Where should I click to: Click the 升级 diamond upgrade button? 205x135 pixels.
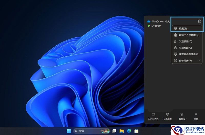click(x=196, y=116)
